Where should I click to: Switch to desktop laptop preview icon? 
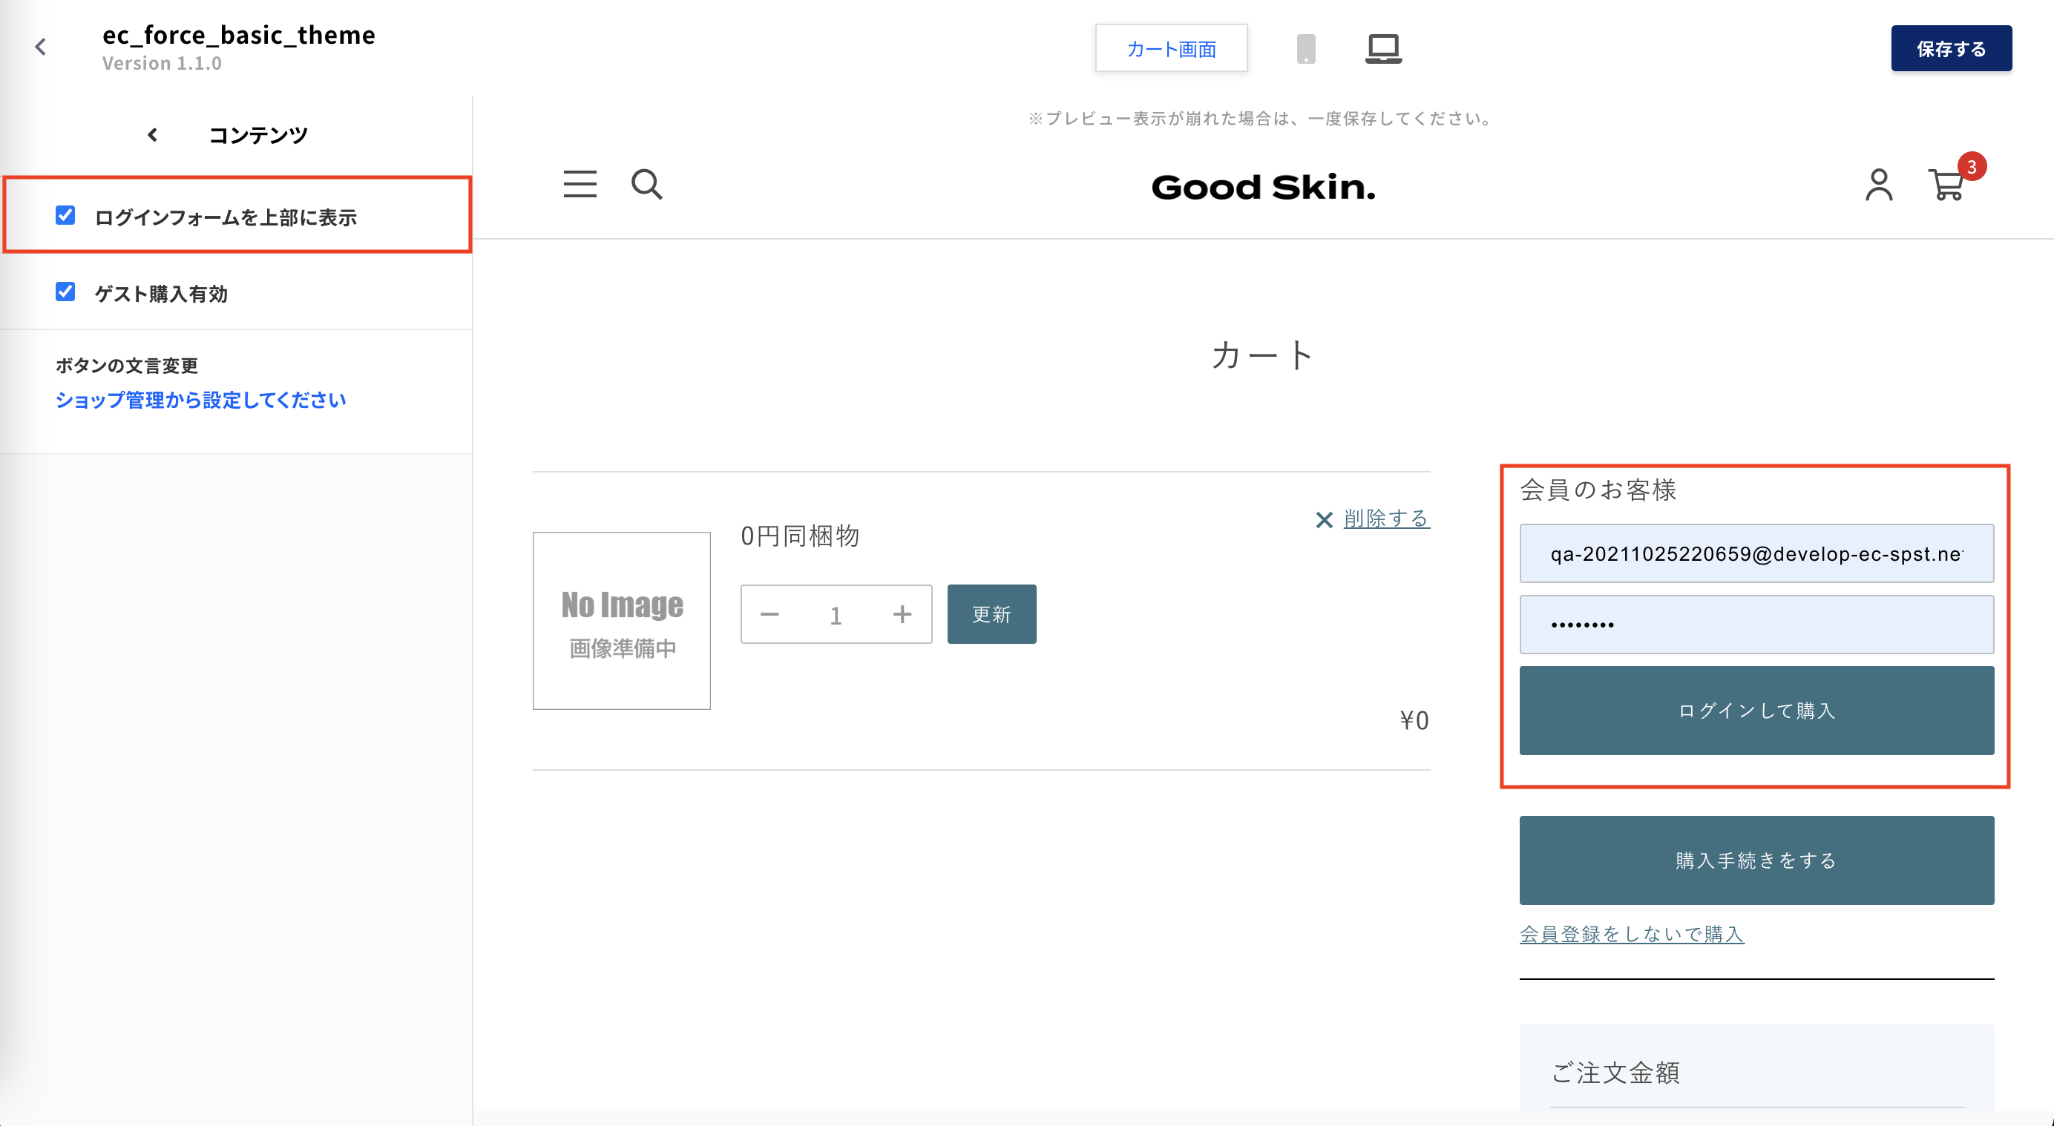click(1382, 49)
